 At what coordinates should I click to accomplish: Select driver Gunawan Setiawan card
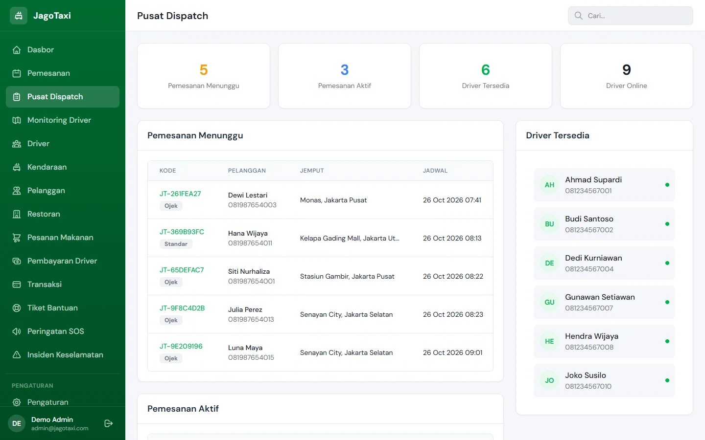click(604, 302)
